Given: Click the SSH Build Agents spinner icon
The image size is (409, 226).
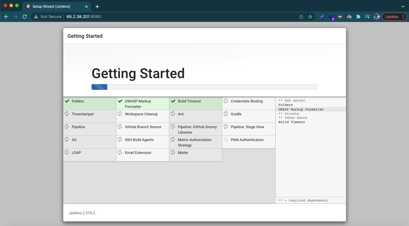Looking at the screenshot, I should pyautogui.click(x=120, y=140).
